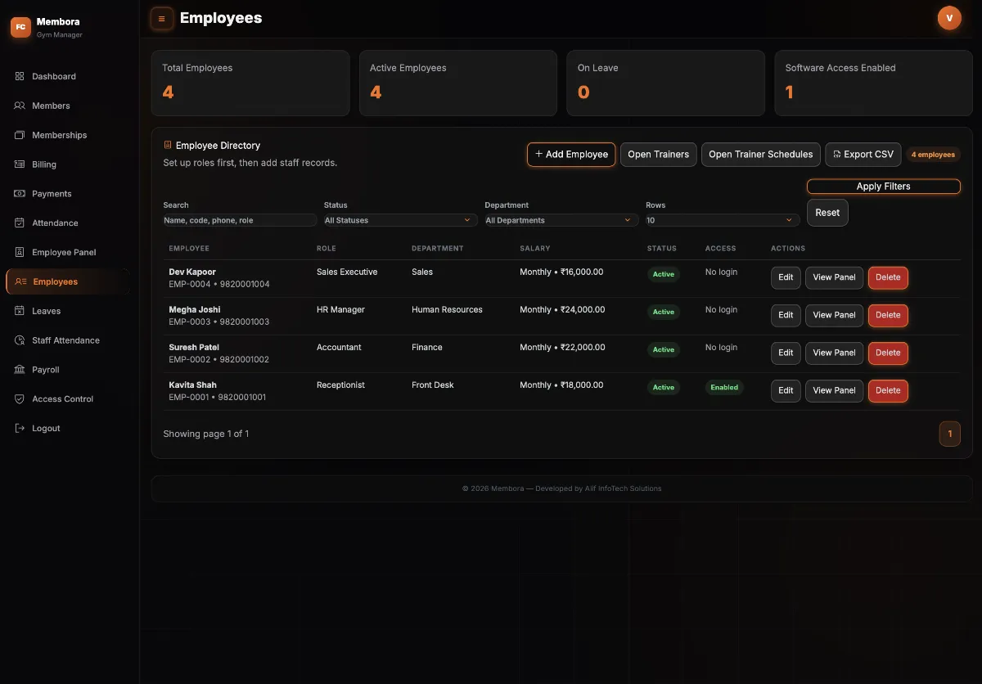
Task: View panel for Suresh Patel
Action: (834, 353)
